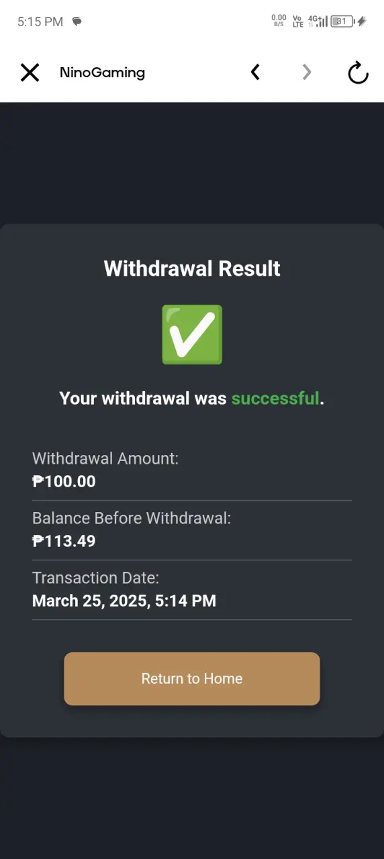Close the NinoGaming browser view
This screenshot has width=384, height=859.
coord(30,72)
